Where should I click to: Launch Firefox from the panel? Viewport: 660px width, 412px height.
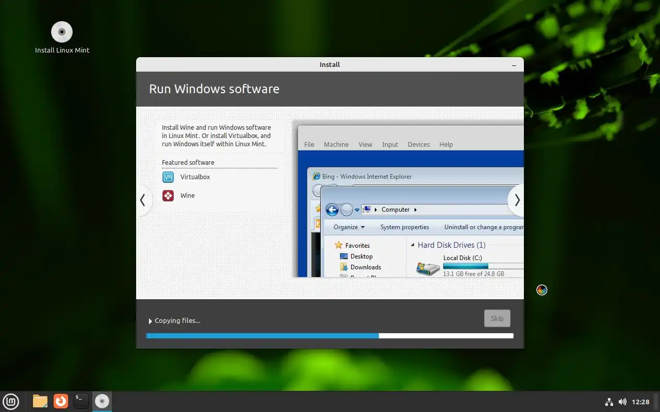tap(61, 401)
